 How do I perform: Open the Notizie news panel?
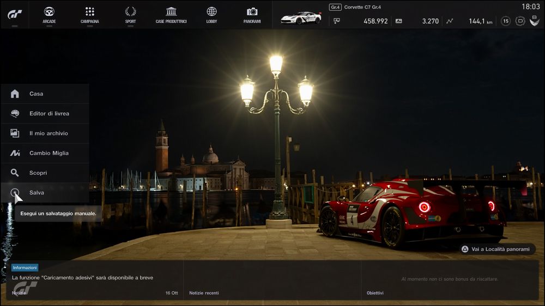pyautogui.click(x=95, y=280)
